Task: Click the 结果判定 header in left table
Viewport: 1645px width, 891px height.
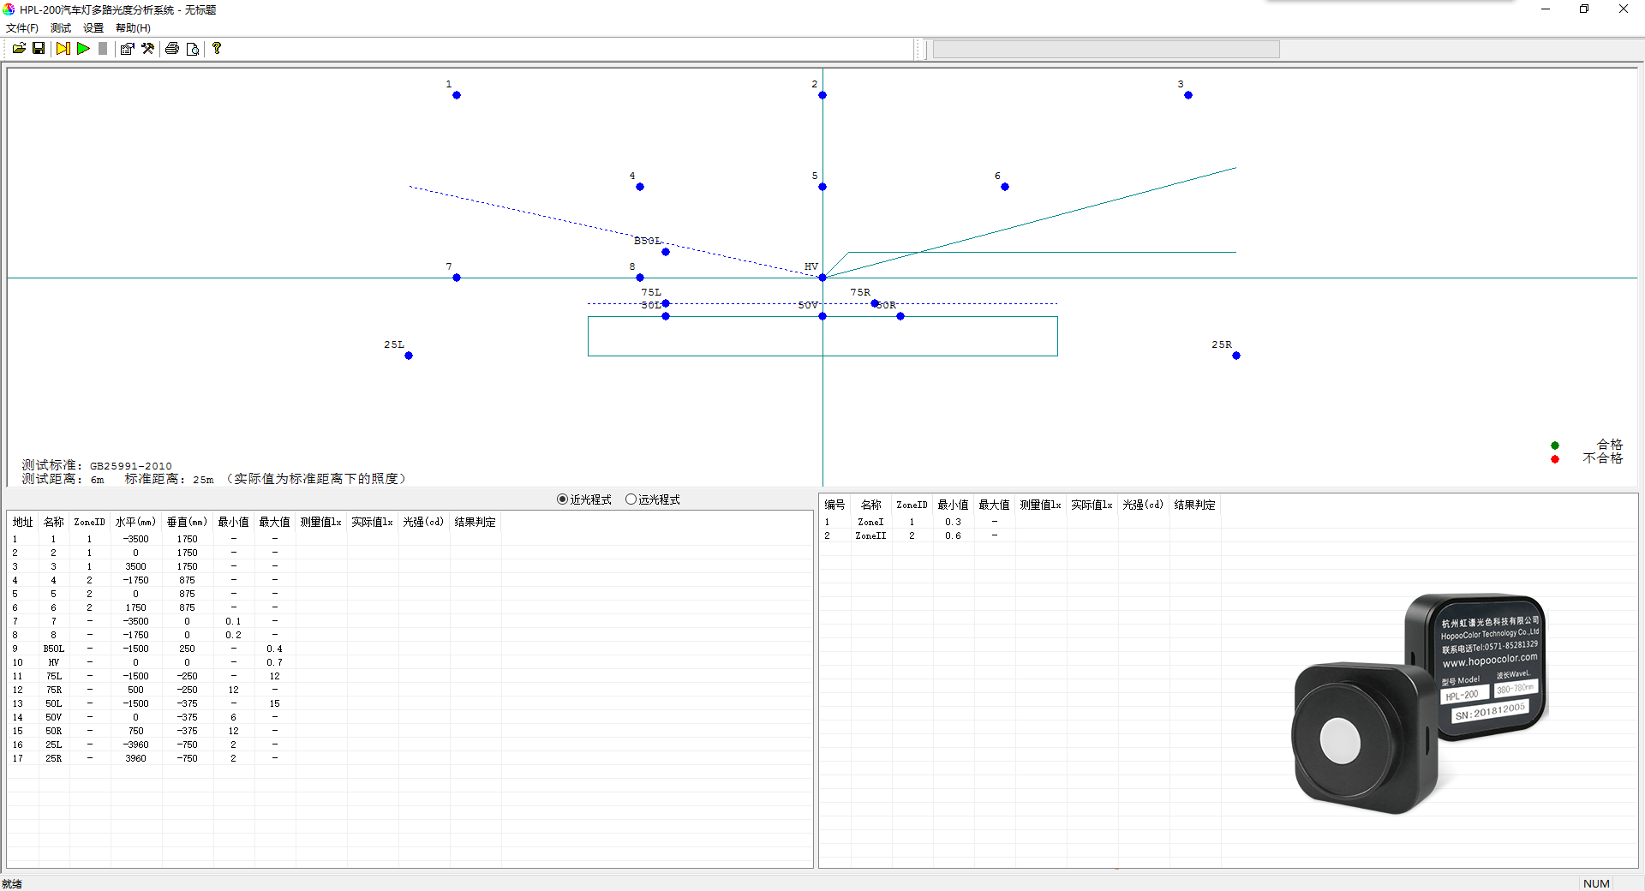Action: pyautogui.click(x=475, y=522)
